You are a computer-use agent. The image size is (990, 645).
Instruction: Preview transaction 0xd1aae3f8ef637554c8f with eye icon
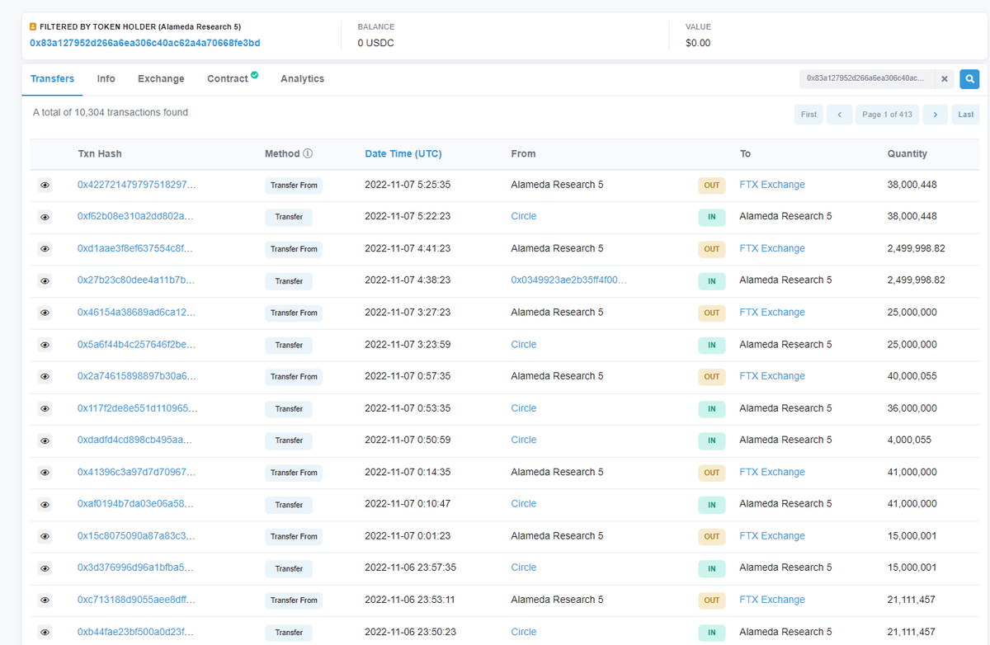click(x=45, y=249)
